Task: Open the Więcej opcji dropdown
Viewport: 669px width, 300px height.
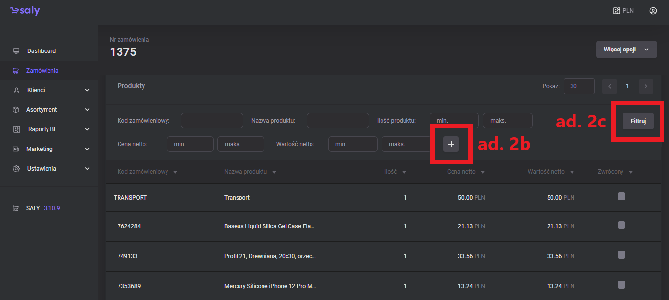Action: [x=626, y=50]
